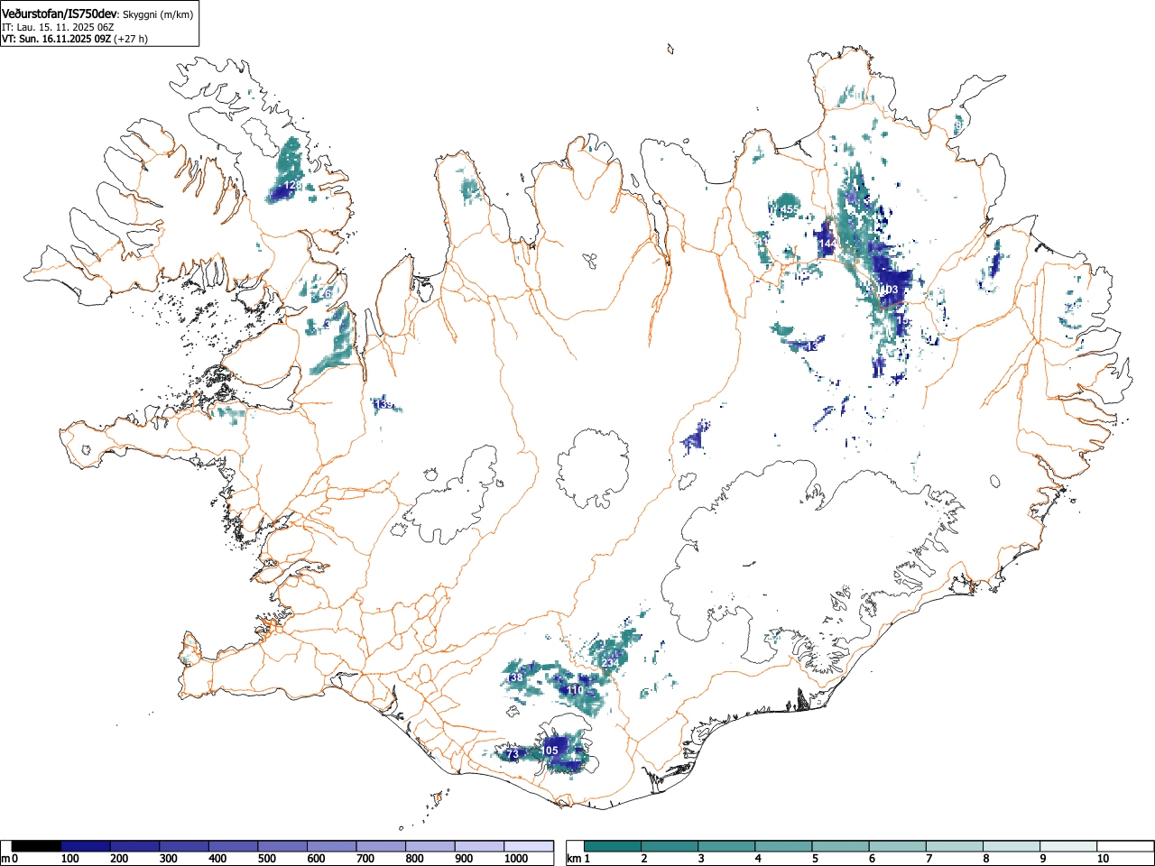Click the visibility value 139 in the west
Screen dimensions: 1155x866
tap(384, 405)
